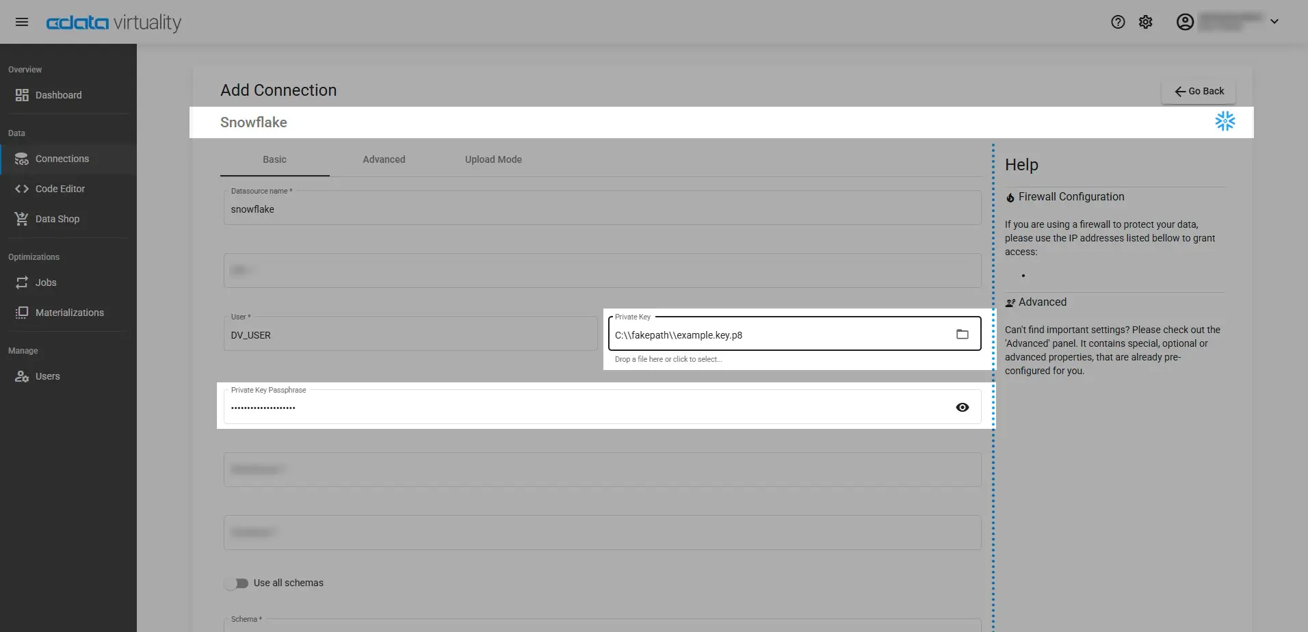Image resolution: width=1308 pixels, height=632 pixels.
Task: Click the Private Key file field
Action: 794,334
